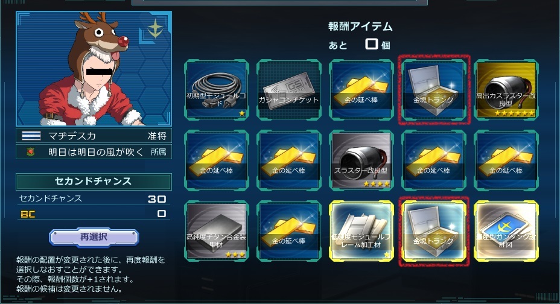The image size is (560, 304).
Task: Pick the yellow-highlighted 金塊トランク in bottom row
Action: tap(433, 231)
